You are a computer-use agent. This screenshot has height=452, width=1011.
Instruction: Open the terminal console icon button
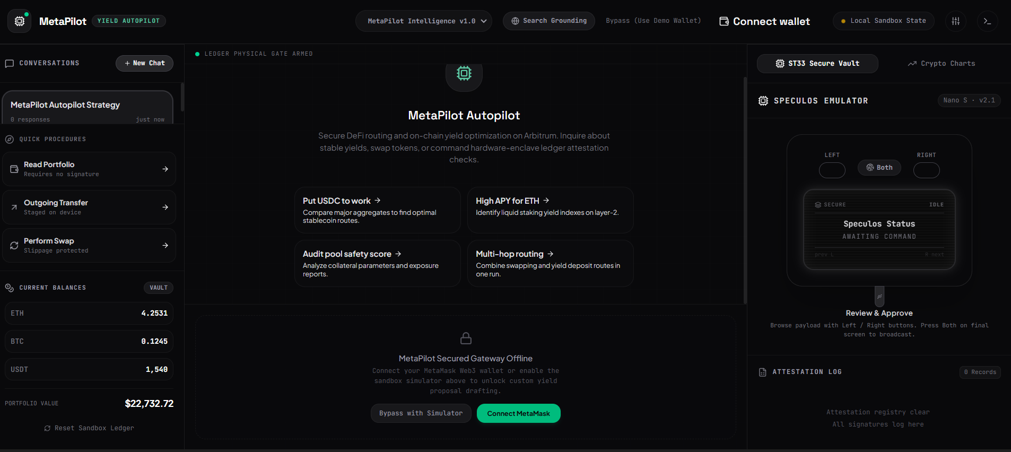point(987,21)
